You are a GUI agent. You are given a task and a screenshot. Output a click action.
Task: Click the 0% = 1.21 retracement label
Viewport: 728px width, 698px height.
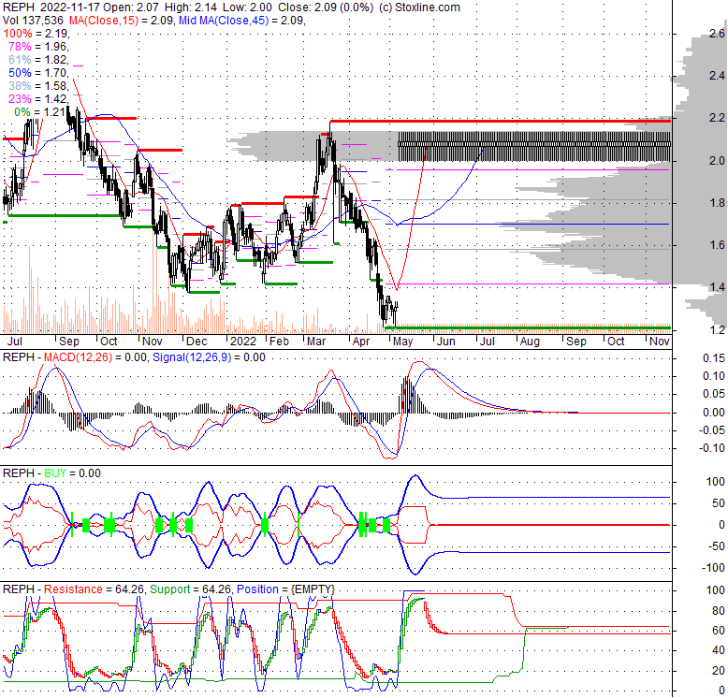[39, 112]
